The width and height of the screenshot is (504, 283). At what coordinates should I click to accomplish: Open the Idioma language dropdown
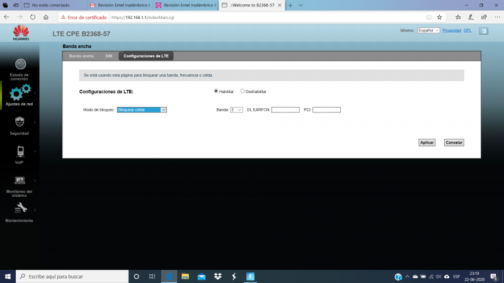click(428, 30)
